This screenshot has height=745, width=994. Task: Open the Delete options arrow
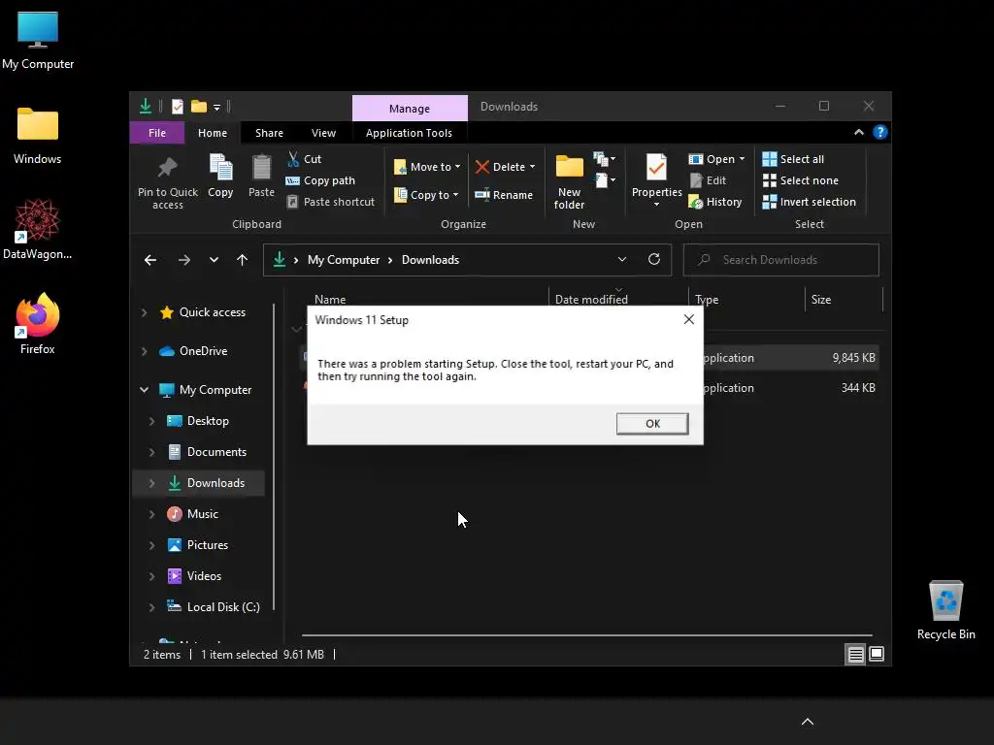pyautogui.click(x=533, y=167)
